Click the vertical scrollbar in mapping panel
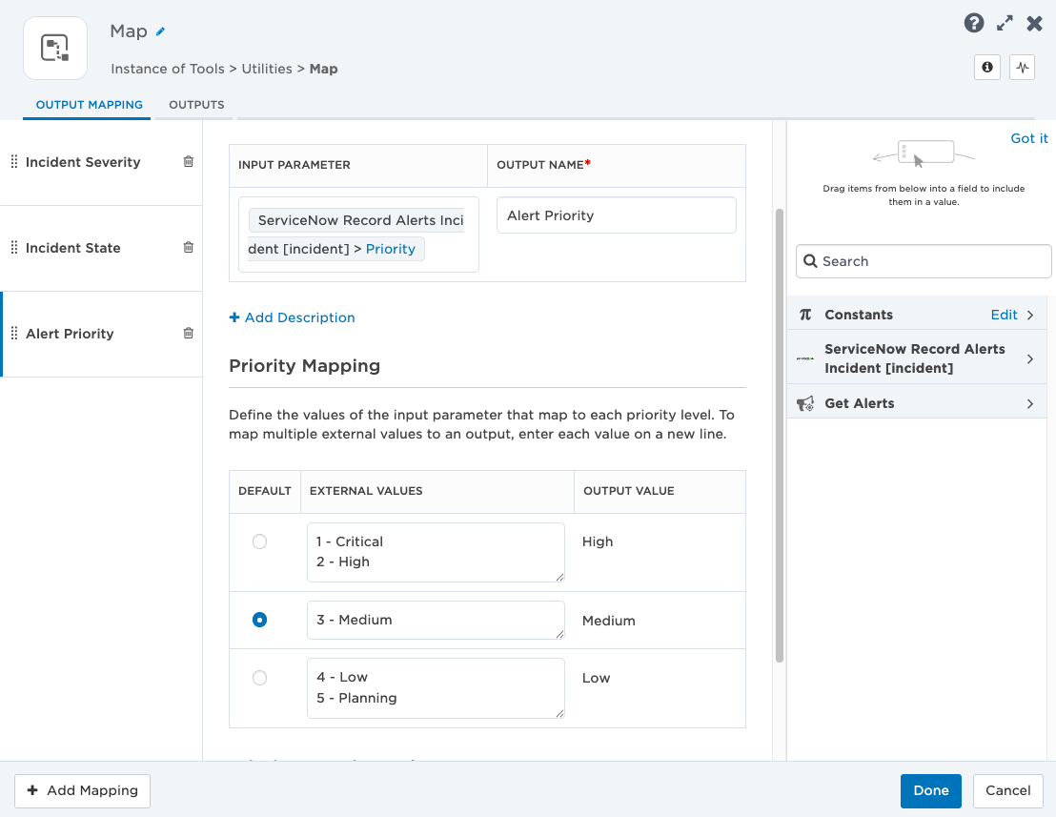The width and height of the screenshot is (1056, 817). (x=780, y=436)
